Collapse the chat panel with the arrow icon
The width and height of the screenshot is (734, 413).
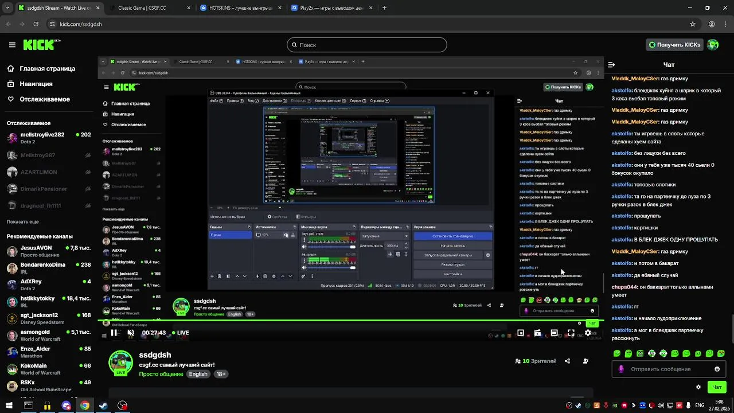coord(611,65)
